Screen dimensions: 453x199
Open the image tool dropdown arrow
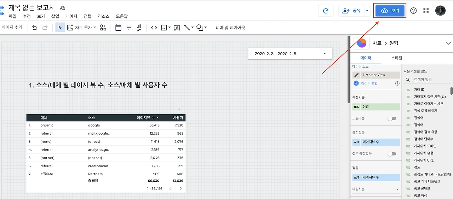coord(170,28)
